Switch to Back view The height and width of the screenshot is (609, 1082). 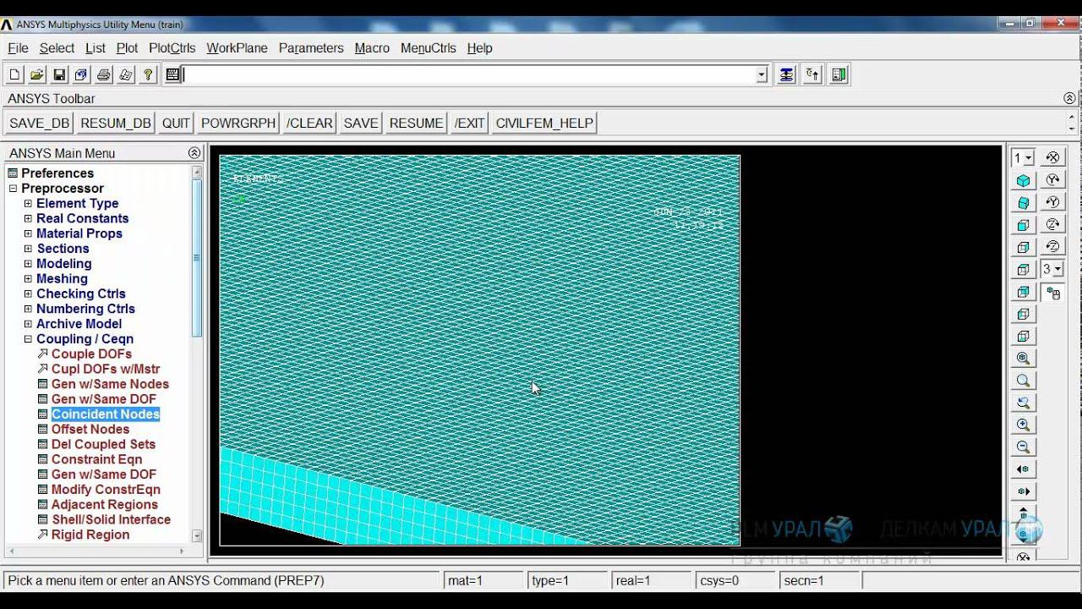(x=1024, y=292)
